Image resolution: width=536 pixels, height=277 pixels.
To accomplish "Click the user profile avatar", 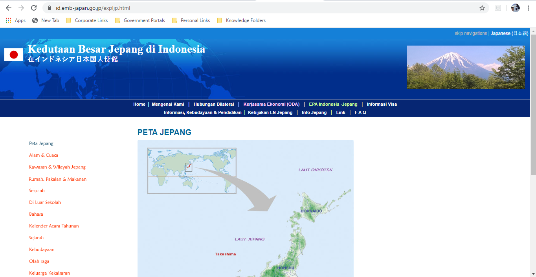I will pyautogui.click(x=515, y=8).
